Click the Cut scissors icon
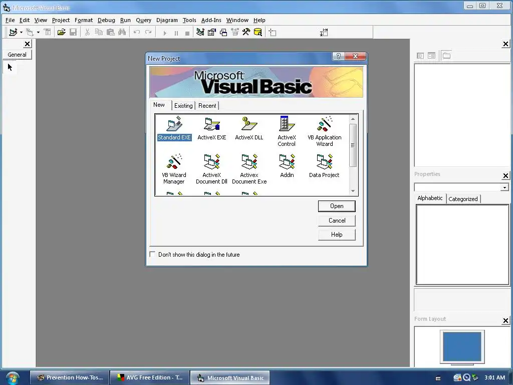The width and height of the screenshot is (513, 385). click(x=87, y=32)
